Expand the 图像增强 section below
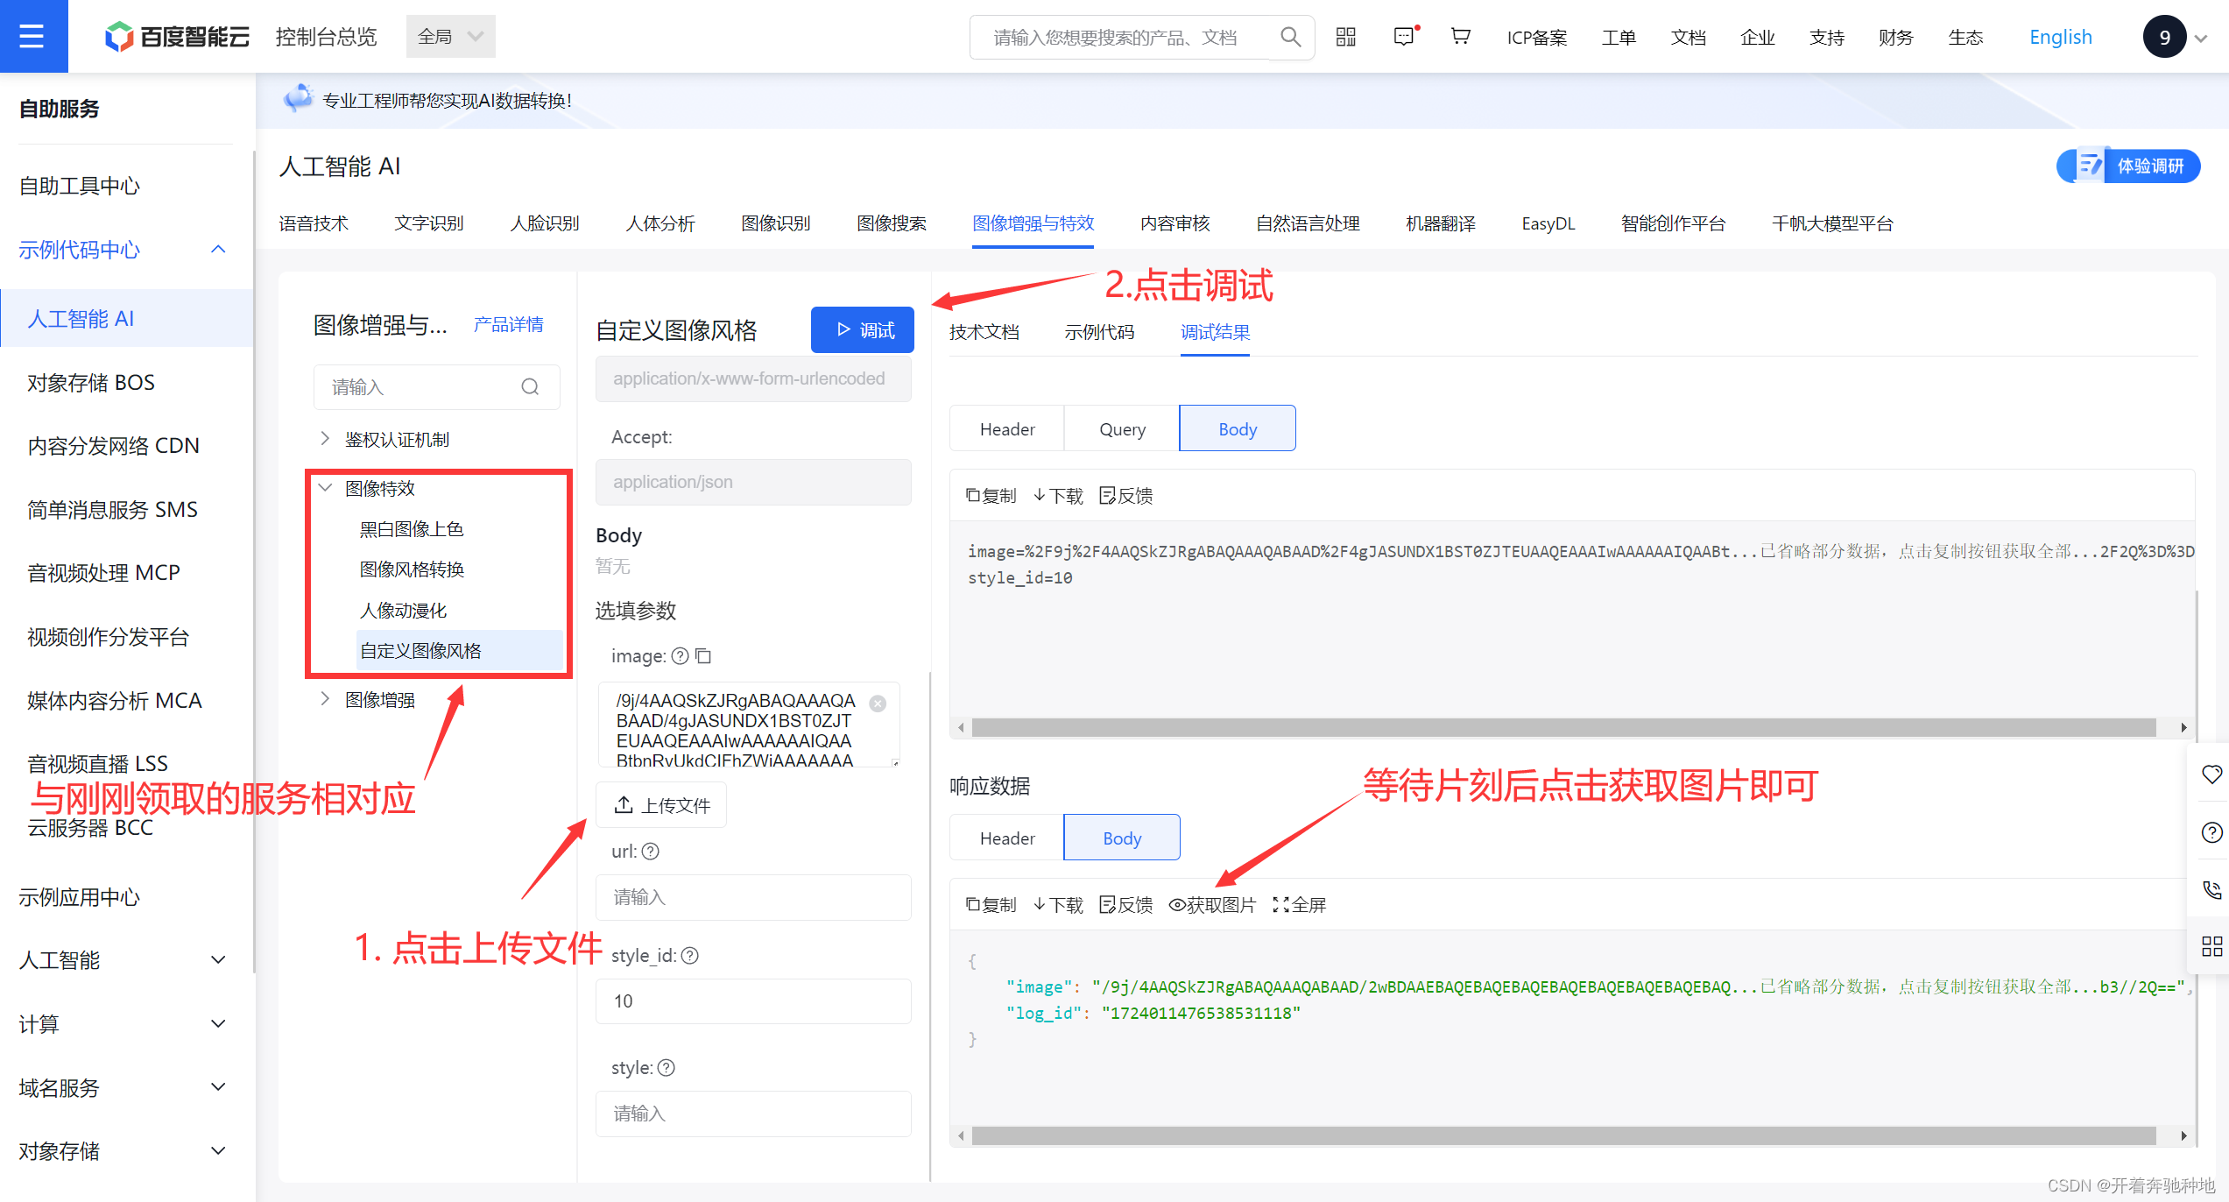Viewport: 2229px width, 1202px height. 327,697
